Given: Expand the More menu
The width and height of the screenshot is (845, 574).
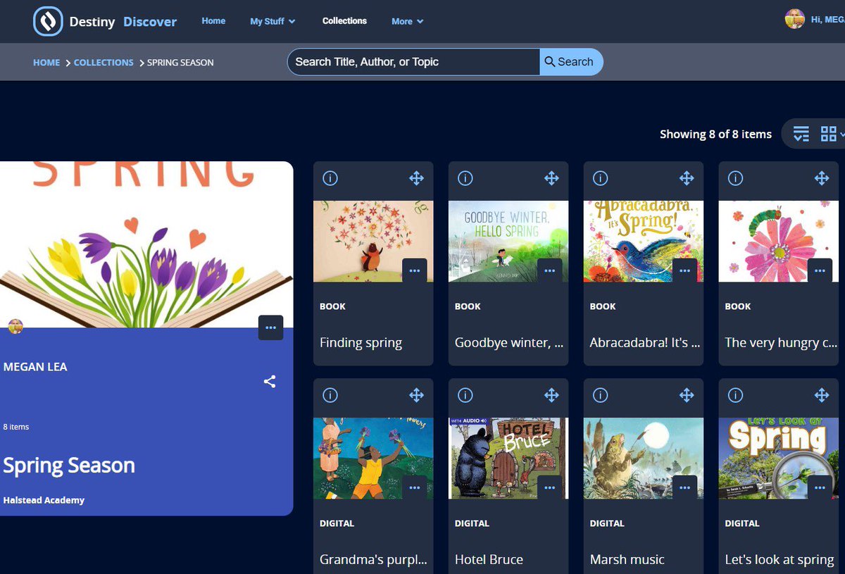Looking at the screenshot, I should coord(408,21).
